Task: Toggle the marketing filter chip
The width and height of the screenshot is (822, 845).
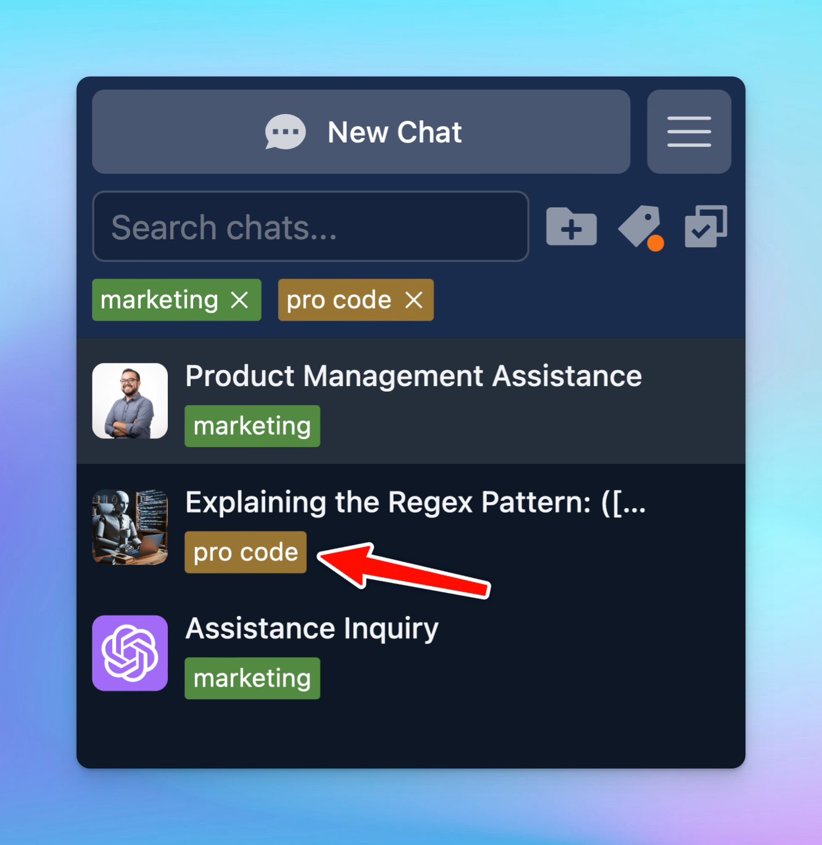Action: point(159,300)
